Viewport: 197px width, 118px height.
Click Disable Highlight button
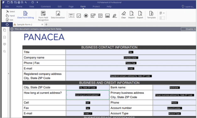click(x=189, y=29)
